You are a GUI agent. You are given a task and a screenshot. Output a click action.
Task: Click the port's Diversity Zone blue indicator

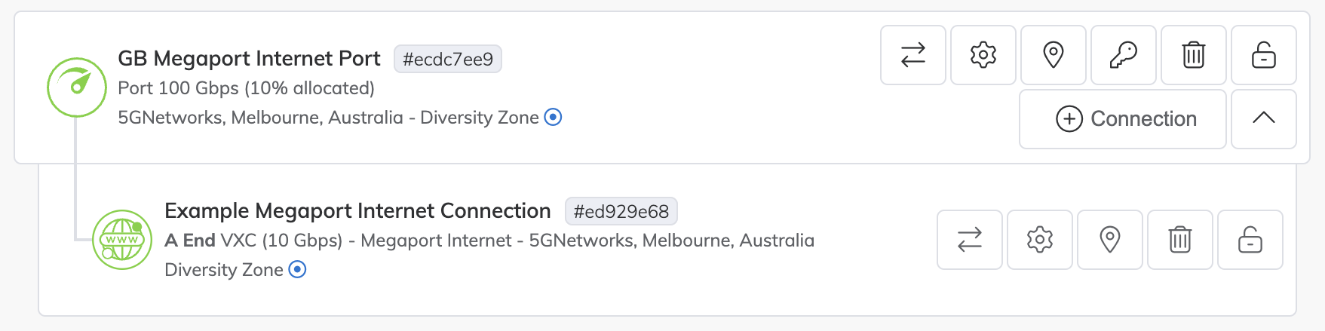click(553, 118)
